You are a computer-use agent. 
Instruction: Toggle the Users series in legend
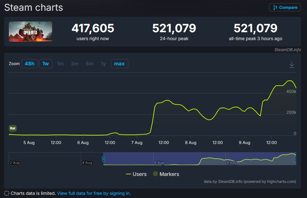point(136,174)
